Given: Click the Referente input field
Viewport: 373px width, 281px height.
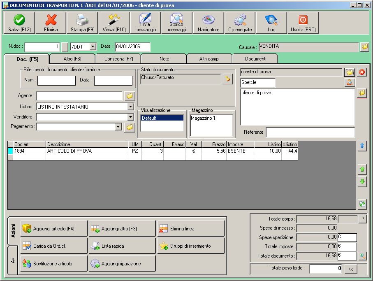Looking at the screenshot, I should (x=310, y=132).
